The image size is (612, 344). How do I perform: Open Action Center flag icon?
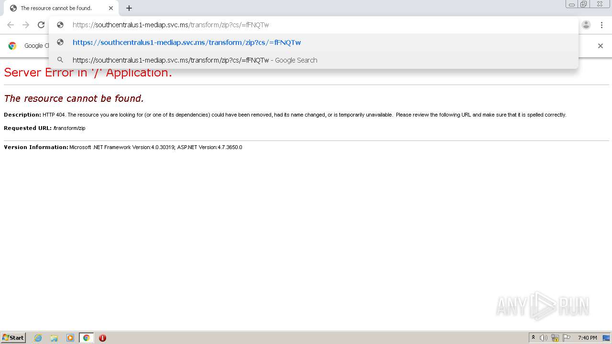pyautogui.click(x=567, y=338)
